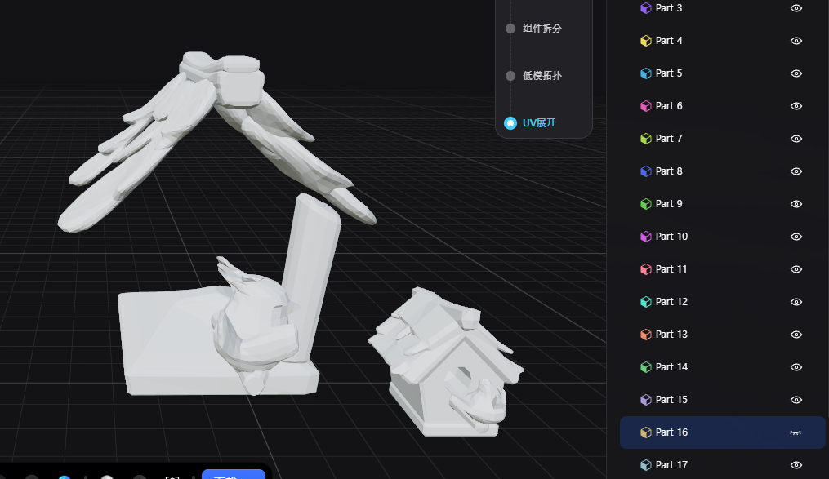Click the orange cube icon beside Part 13
Screen dimensions: 829x479
[x=644, y=335]
